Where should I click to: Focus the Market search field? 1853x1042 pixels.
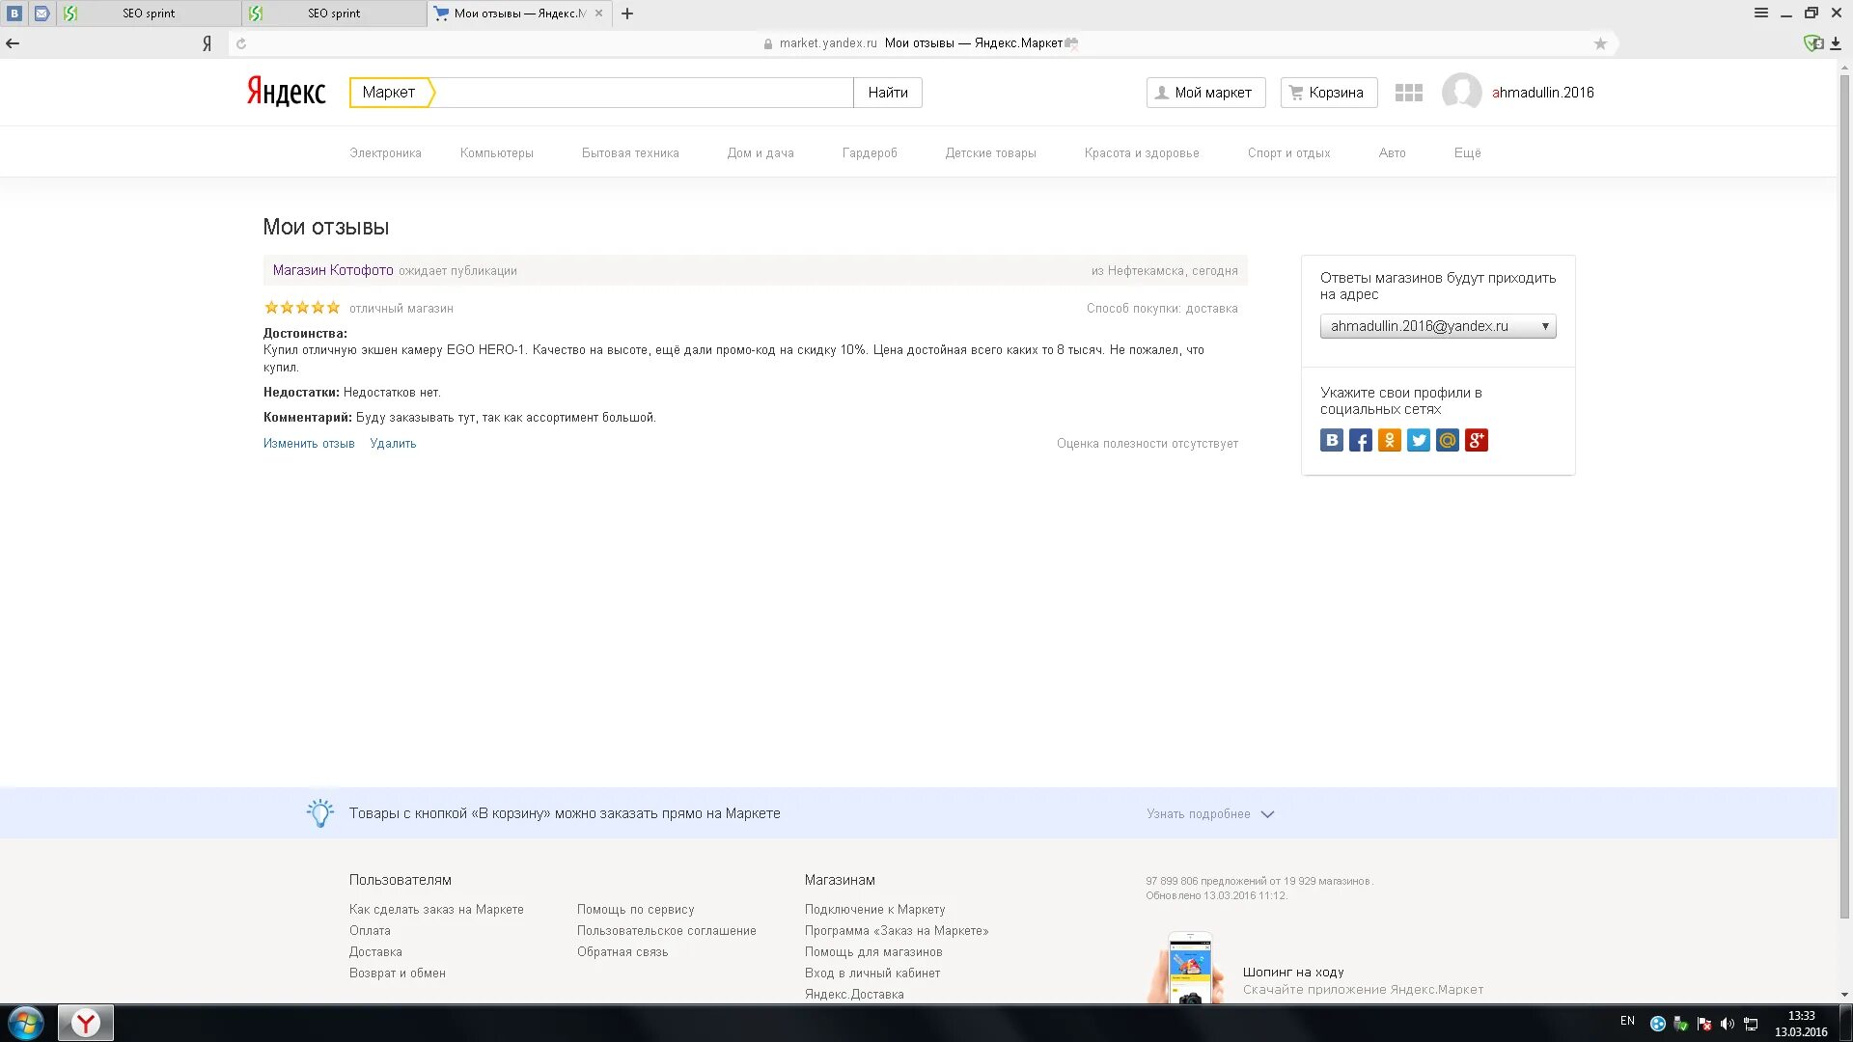(x=643, y=93)
